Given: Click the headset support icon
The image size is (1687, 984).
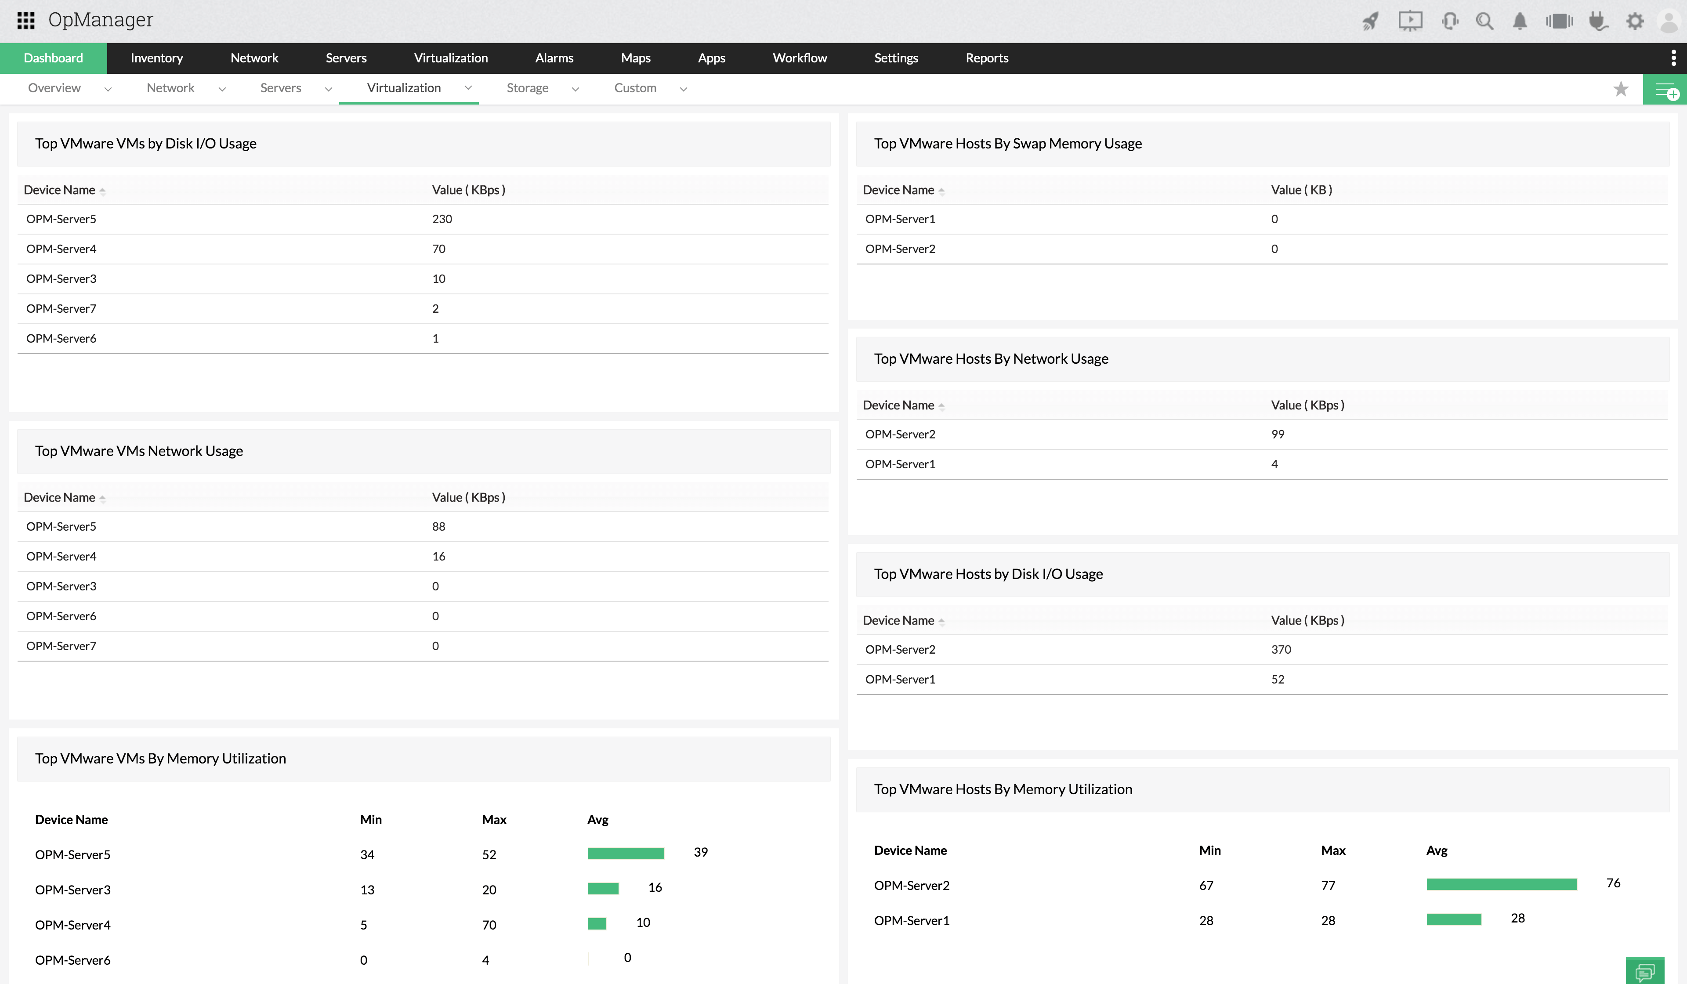Looking at the screenshot, I should pyautogui.click(x=1450, y=22).
